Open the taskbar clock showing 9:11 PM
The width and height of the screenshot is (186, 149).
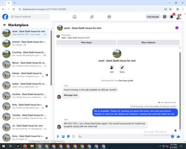(173, 146)
